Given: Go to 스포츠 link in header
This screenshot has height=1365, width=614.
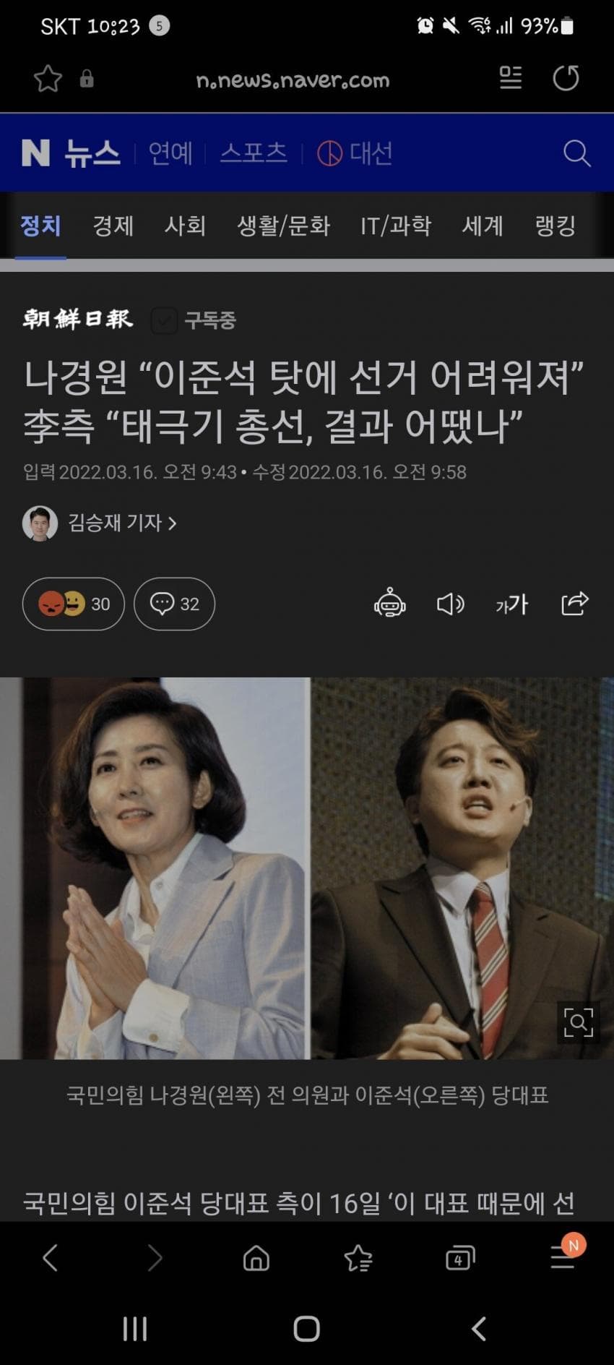Looking at the screenshot, I should (254, 153).
